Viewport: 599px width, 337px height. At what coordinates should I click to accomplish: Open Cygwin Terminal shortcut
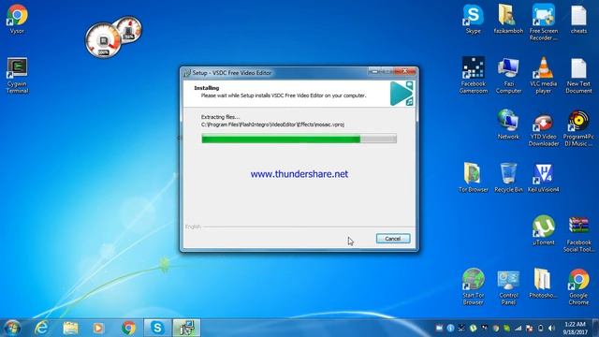17,75
